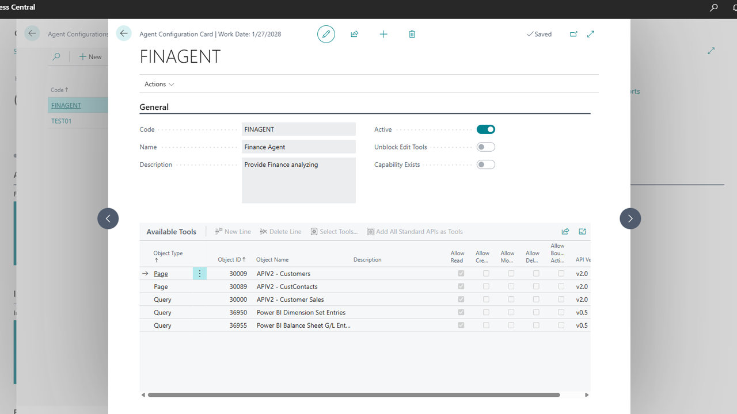The height and width of the screenshot is (414, 737).
Task: Click the Description column header
Action: [367, 260]
